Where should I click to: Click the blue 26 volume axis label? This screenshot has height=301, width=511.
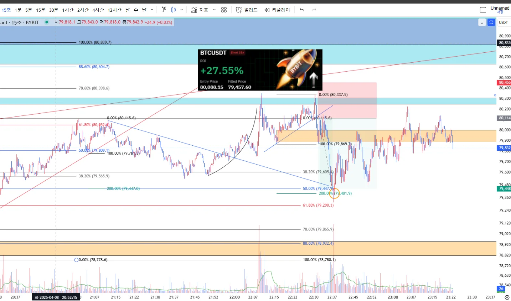point(501,289)
